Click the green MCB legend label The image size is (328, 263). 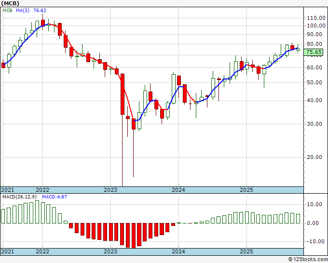pyautogui.click(x=7, y=11)
